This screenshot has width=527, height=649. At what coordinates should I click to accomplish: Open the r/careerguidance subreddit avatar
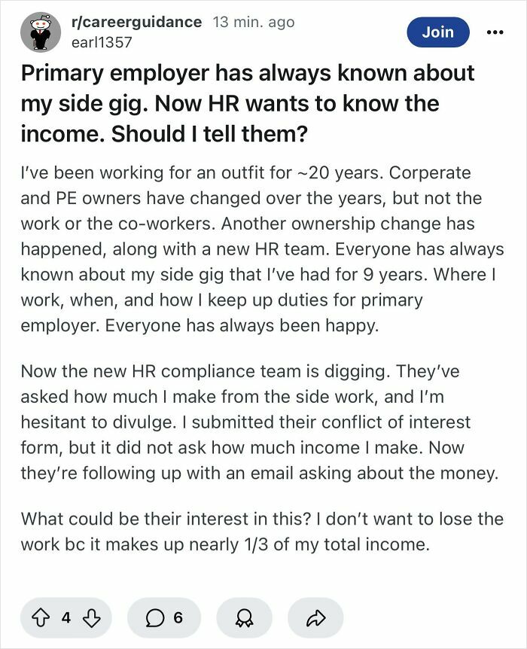pyautogui.click(x=43, y=32)
